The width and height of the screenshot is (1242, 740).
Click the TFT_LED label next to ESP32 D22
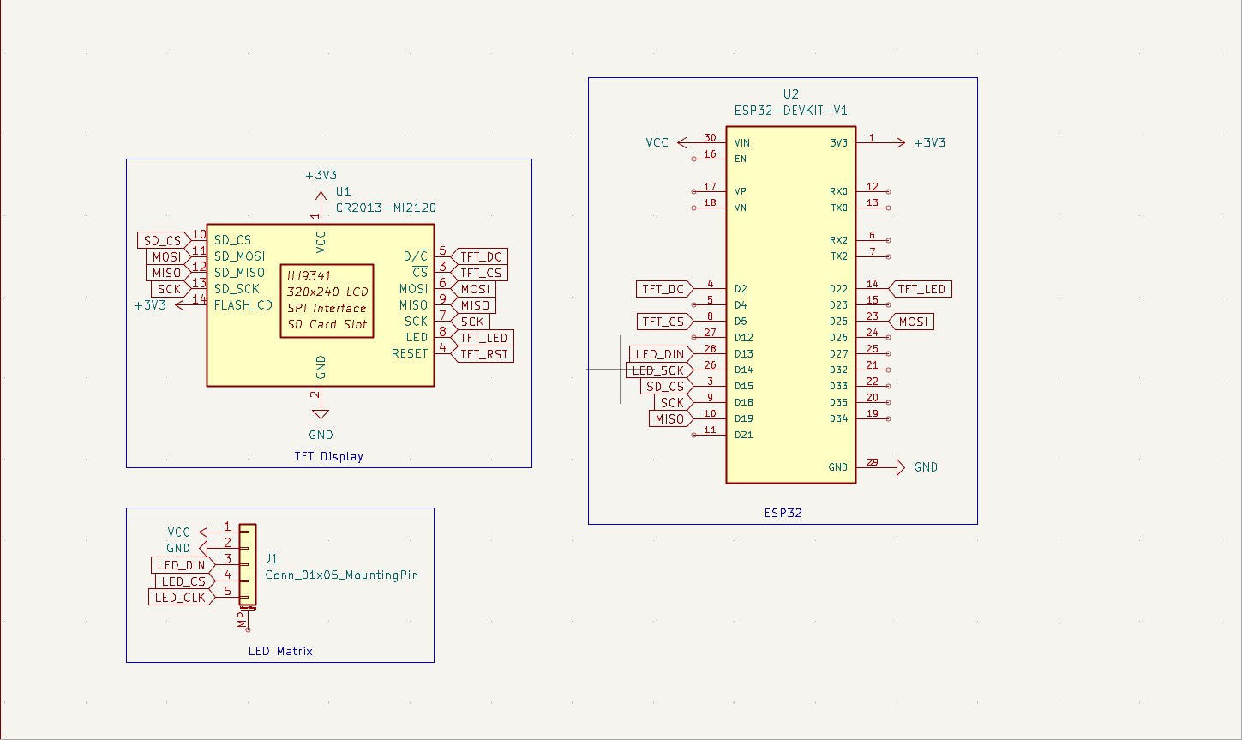click(921, 289)
